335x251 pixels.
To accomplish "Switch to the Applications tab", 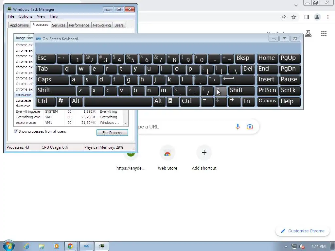I will click(19, 25).
